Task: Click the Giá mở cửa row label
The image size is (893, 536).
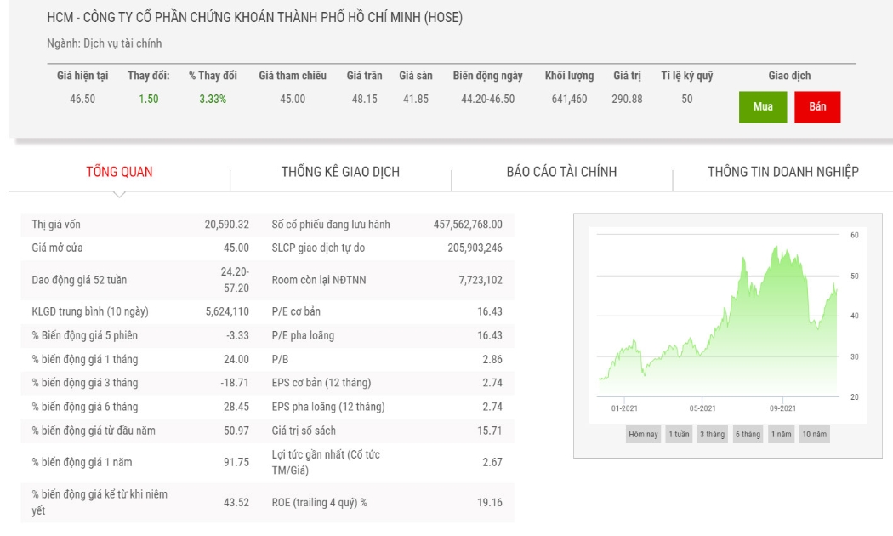Action: pyautogui.click(x=57, y=248)
